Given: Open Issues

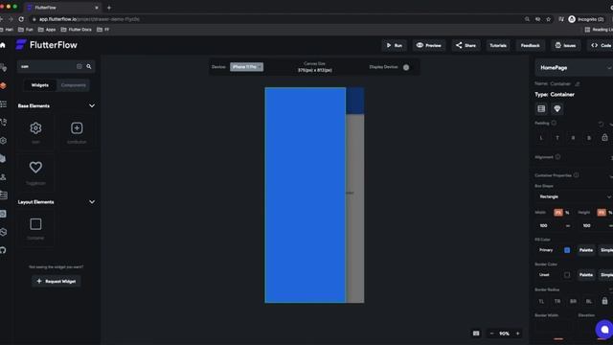Looking at the screenshot, I should [x=565, y=45].
